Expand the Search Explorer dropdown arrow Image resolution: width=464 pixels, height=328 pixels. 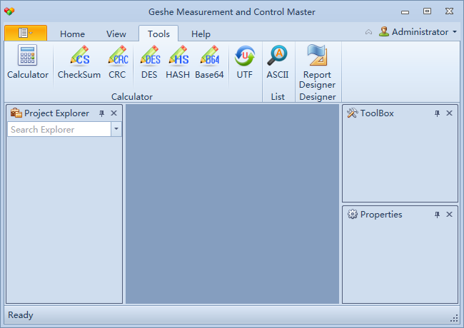(x=116, y=129)
